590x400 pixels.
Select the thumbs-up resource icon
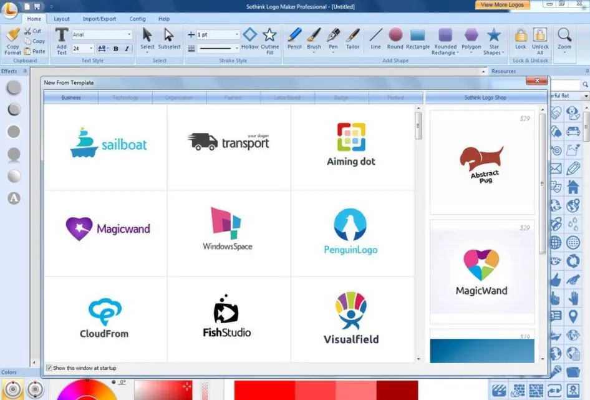coord(556,280)
